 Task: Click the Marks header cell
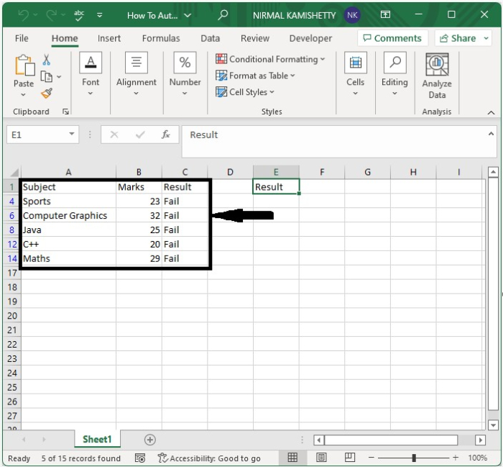tap(139, 187)
